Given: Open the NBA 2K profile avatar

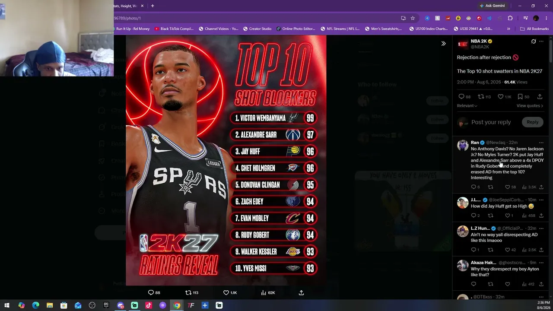Looking at the screenshot, I should pyautogui.click(x=463, y=44).
